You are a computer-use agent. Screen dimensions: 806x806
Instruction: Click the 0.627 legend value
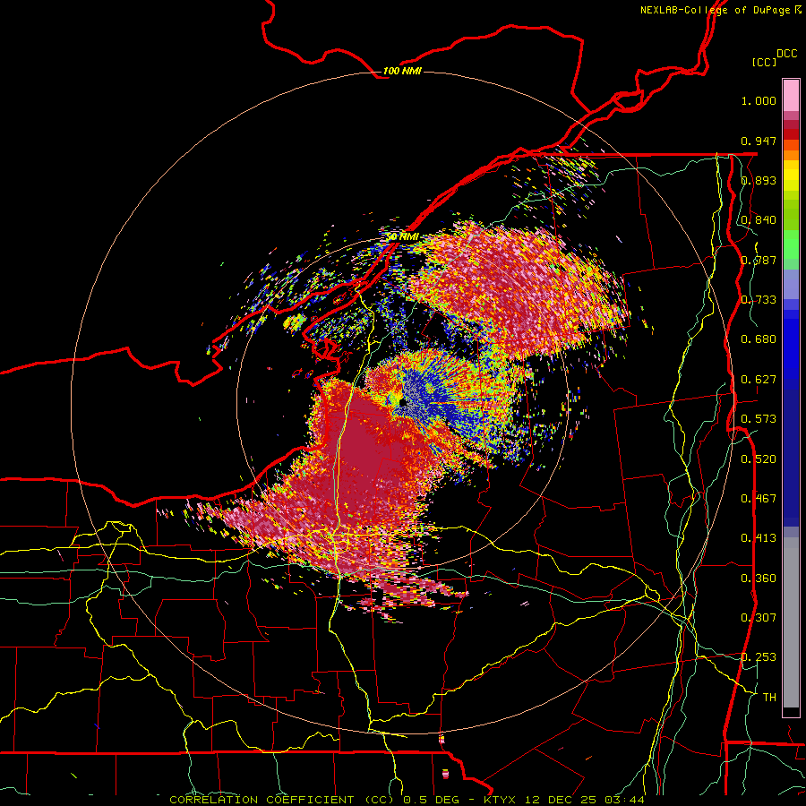click(759, 380)
